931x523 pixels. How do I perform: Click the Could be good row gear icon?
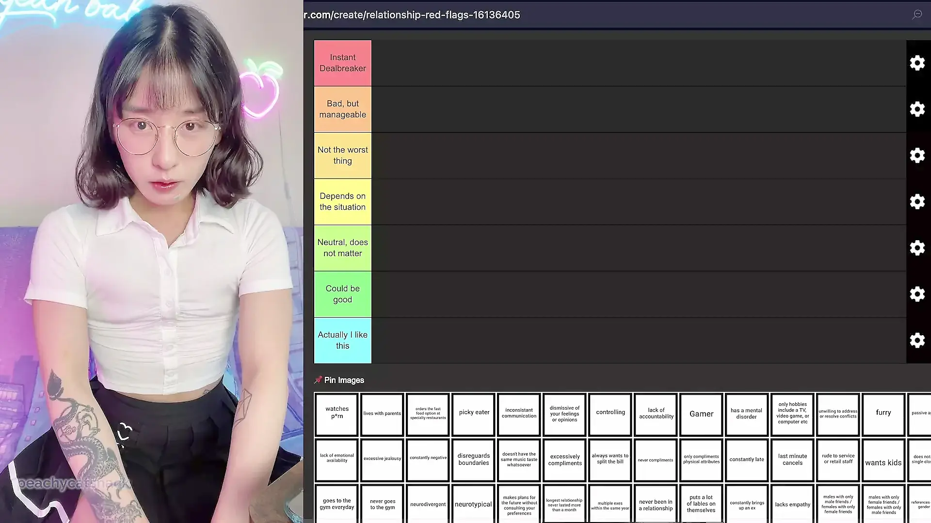pyautogui.click(x=917, y=294)
